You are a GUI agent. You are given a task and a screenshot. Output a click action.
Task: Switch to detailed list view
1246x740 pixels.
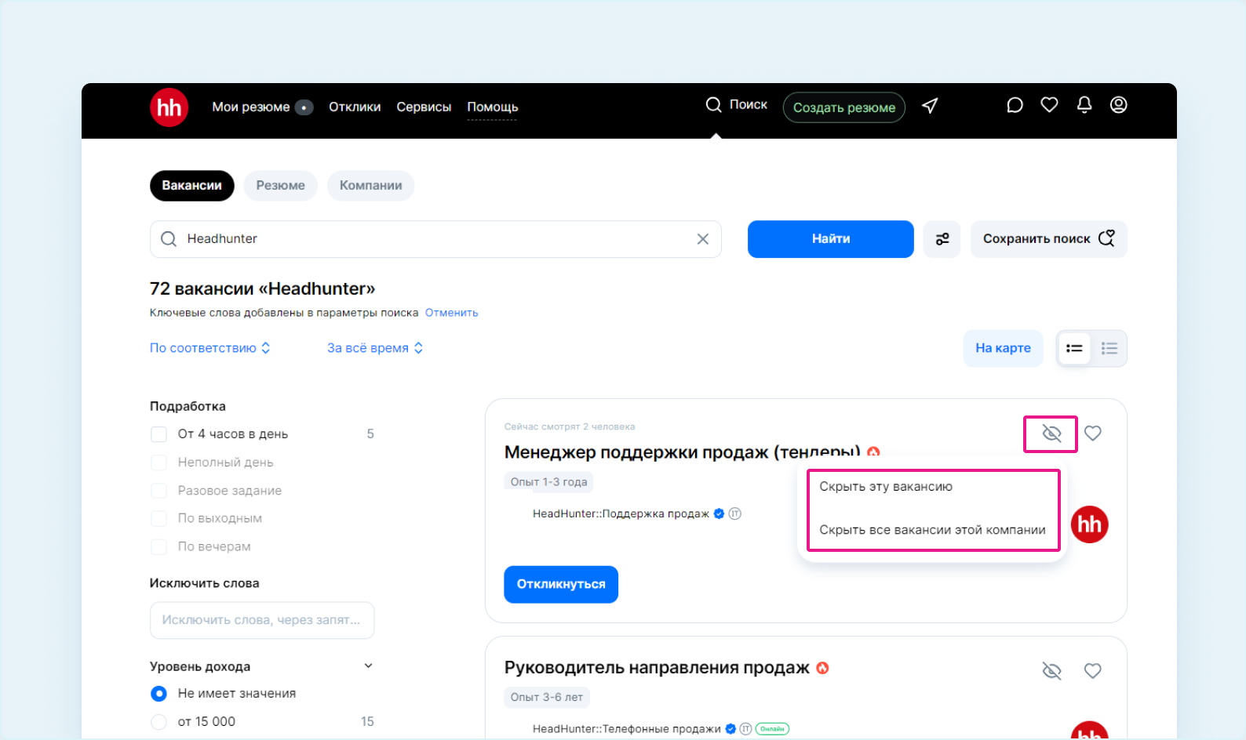(x=1109, y=349)
